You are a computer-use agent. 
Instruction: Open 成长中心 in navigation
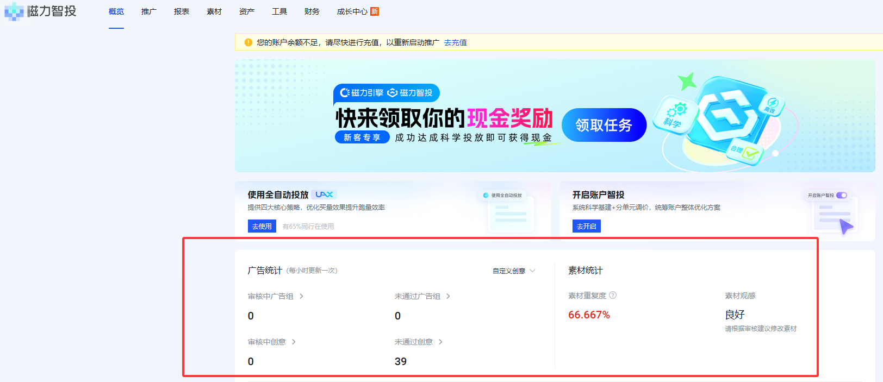pyautogui.click(x=352, y=11)
